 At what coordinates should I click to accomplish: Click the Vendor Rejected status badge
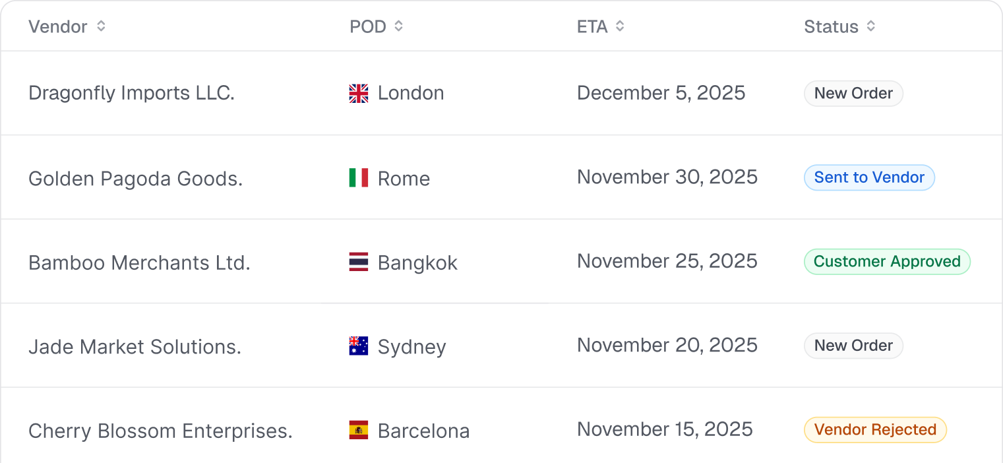click(875, 430)
